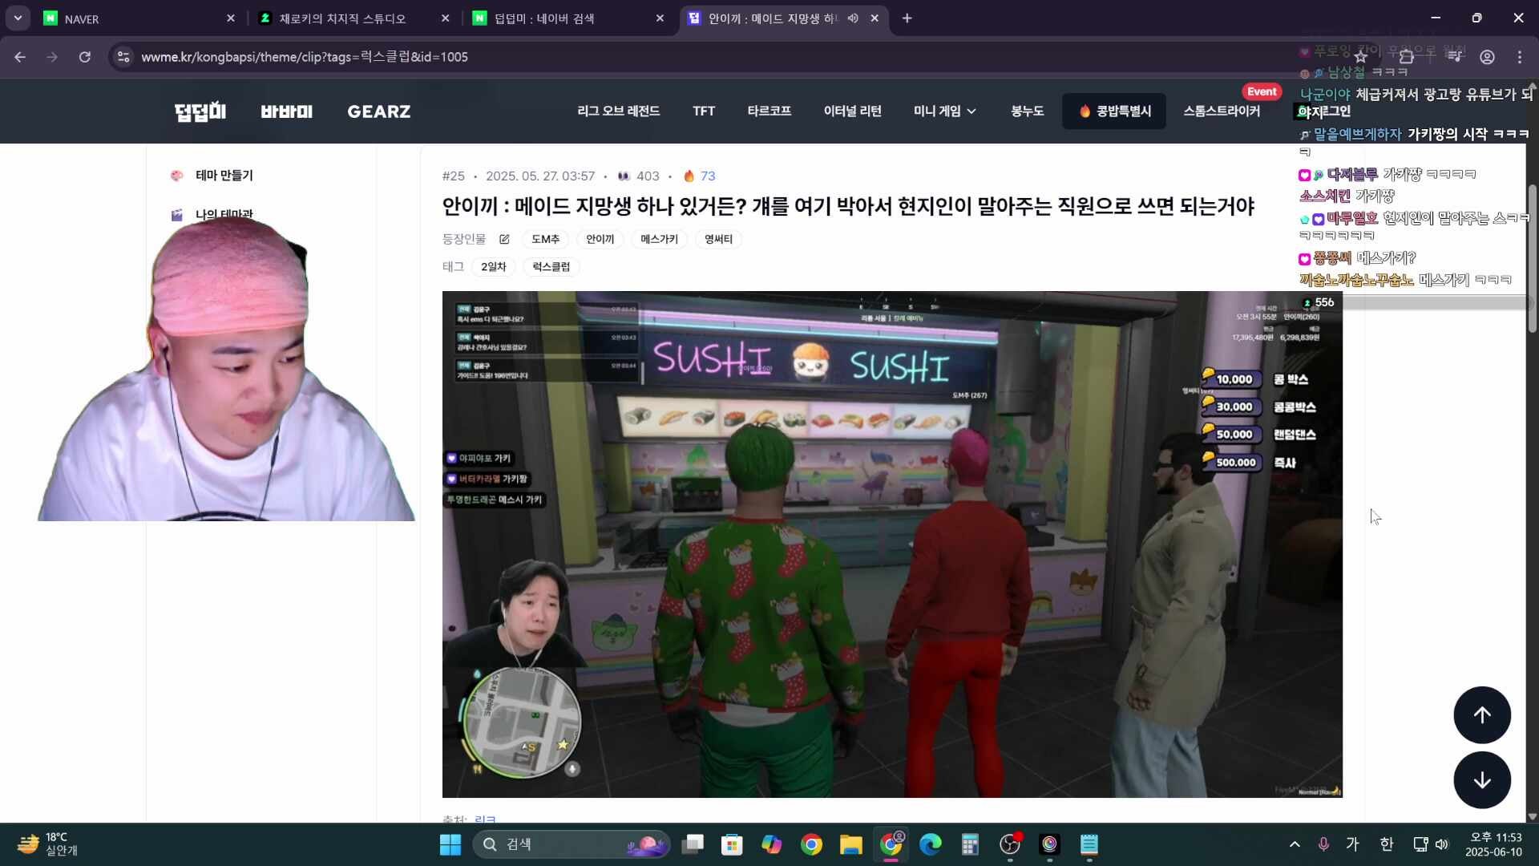Image resolution: width=1539 pixels, height=866 pixels.
Task: Click the 덥덥미 site logo
Action: point(200,111)
